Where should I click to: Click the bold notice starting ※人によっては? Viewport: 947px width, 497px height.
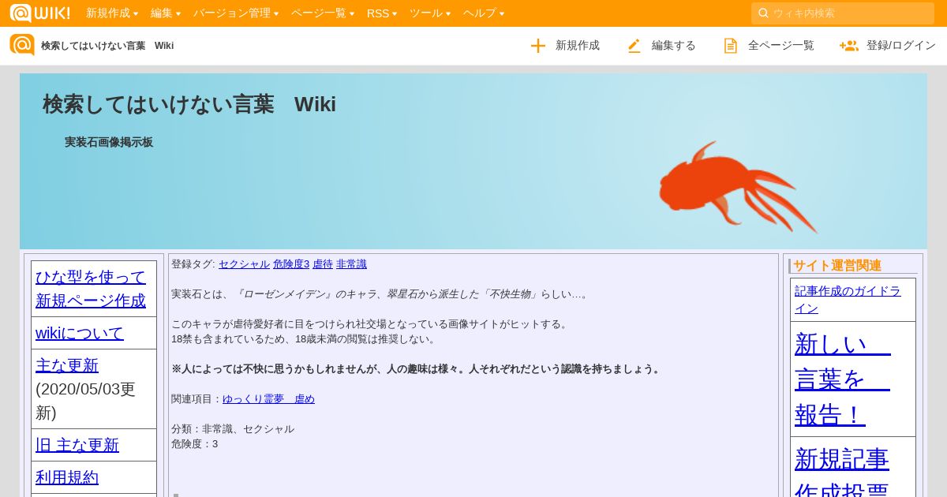coord(417,369)
